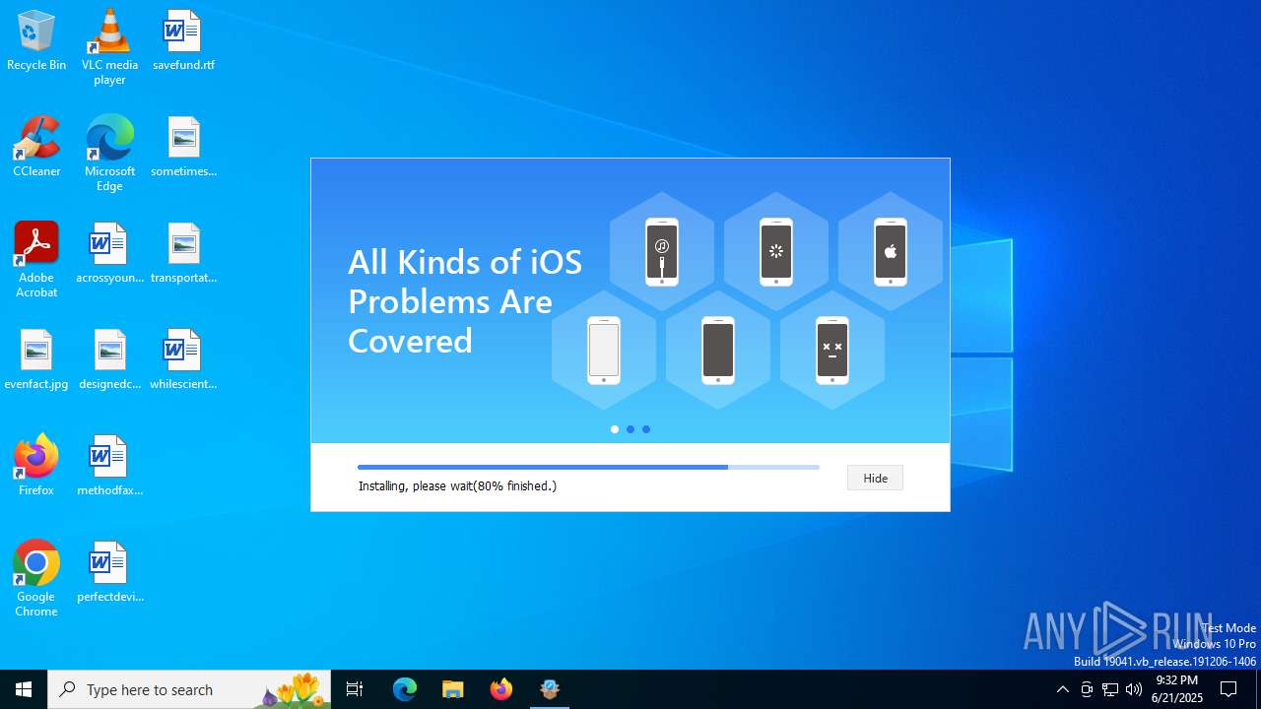Click the Apple logo phone icon
The width and height of the screenshot is (1261, 709).
click(891, 252)
